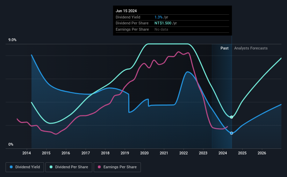Click the 2026 x-axis label
This screenshot has width=287, height=177.
[x=262, y=153]
